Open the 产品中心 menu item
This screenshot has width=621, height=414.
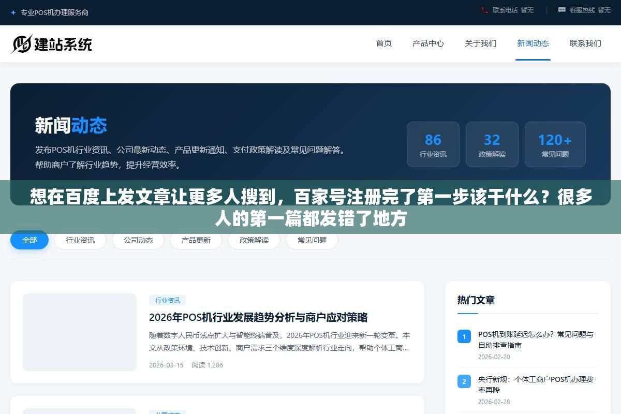428,43
